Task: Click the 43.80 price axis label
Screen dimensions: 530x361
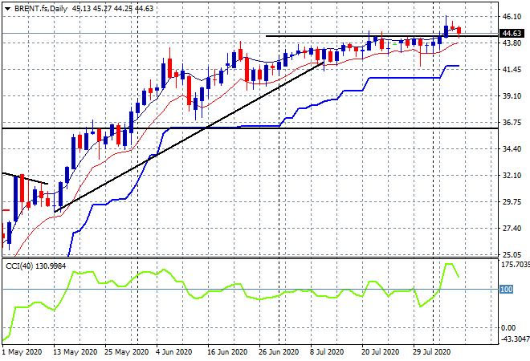Action: click(512, 43)
